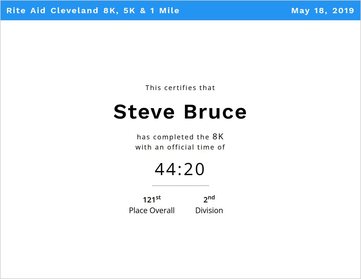Click "with an official time of" line
The width and height of the screenshot is (361, 279).
tap(180, 147)
